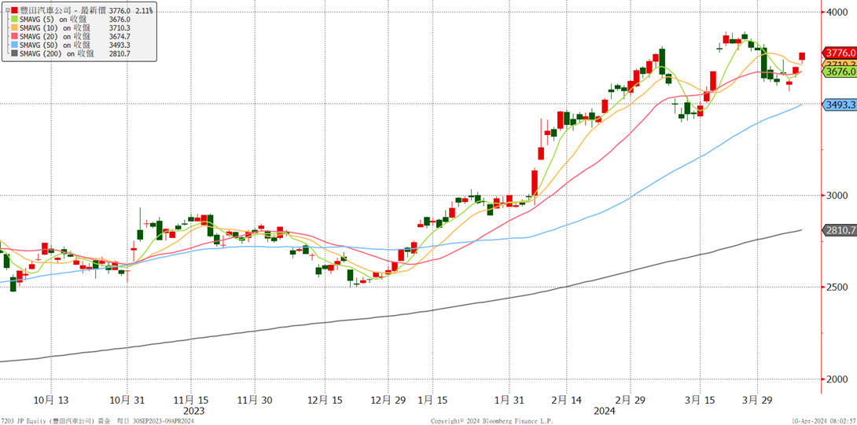Click the green SMAVG (5) color swatch
The image size is (857, 425).
pos(15,19)
